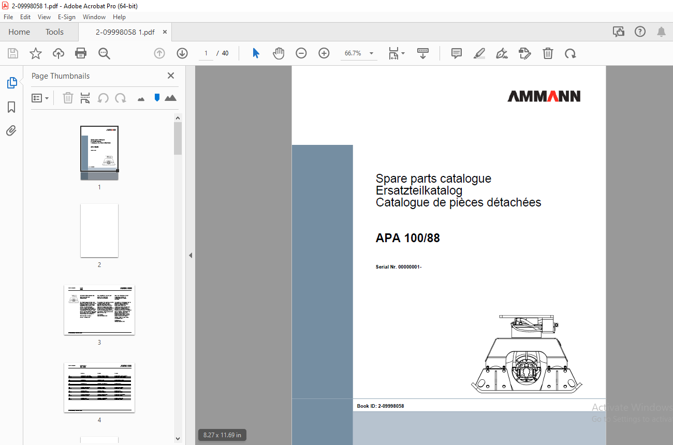Close the Page Thumbnails panel
This screenshot has height=445, width=673.
tap(171, 76)
